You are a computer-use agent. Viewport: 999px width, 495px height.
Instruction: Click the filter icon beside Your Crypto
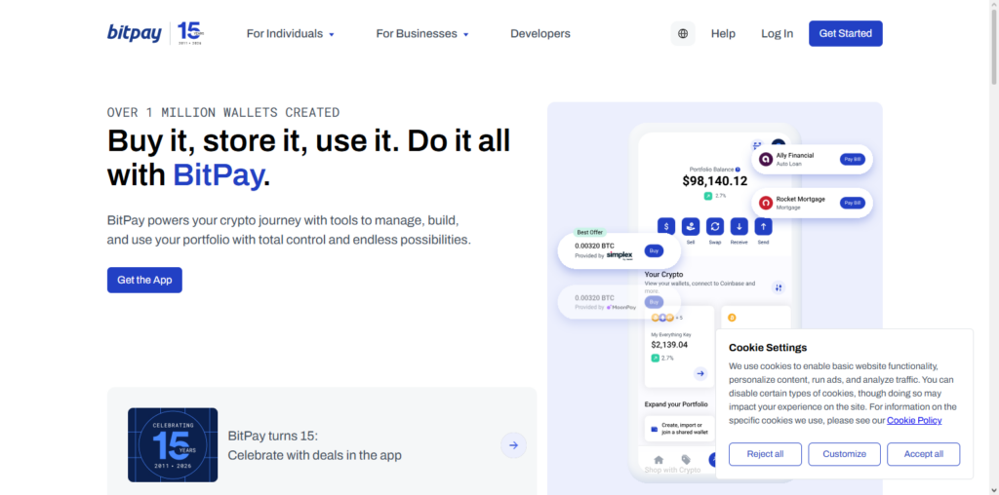pyautogui.click(x=779, y=287)
